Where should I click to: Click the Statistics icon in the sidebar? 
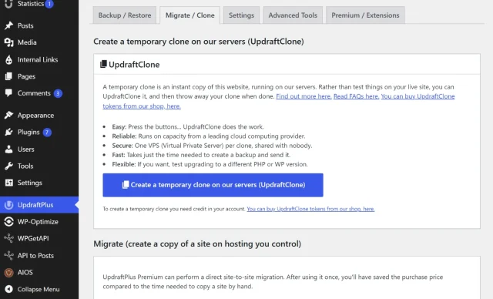[x=8, y=4]
